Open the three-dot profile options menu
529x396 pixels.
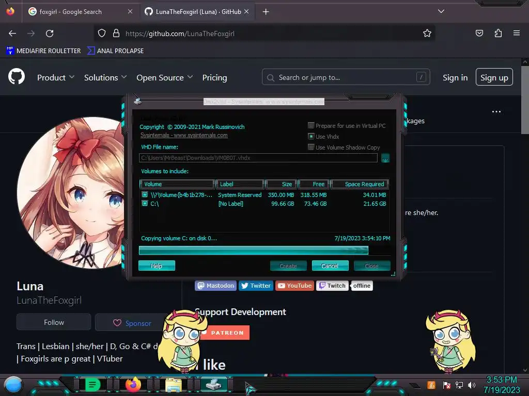(496, 112)
